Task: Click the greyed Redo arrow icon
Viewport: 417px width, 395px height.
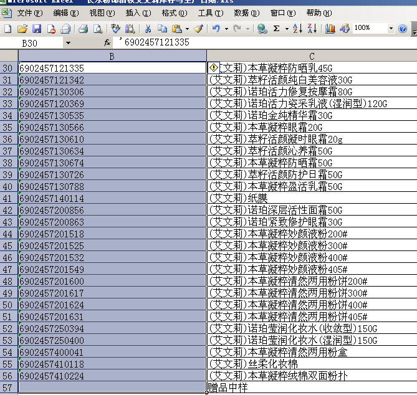Action: click(237, 29)
